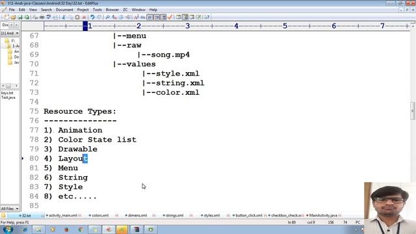
Task: Click the New file toolbar icon
Action: (6, 18)
